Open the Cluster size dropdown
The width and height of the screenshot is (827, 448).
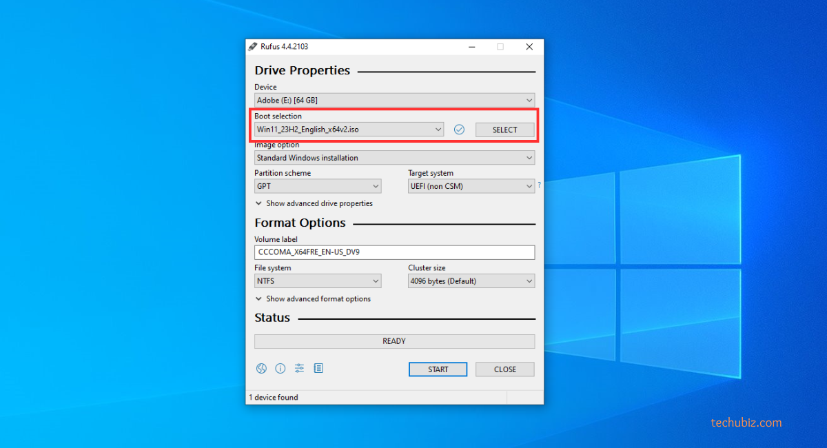471,281
